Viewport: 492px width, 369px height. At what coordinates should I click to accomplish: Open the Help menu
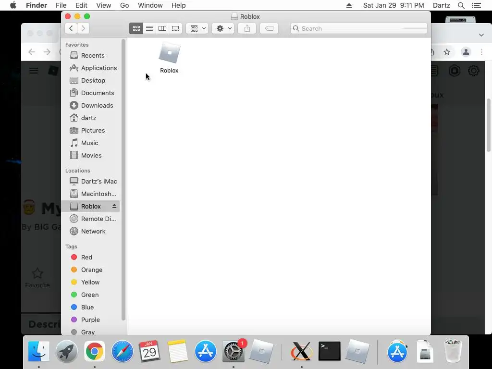click(x=179, y=5)
